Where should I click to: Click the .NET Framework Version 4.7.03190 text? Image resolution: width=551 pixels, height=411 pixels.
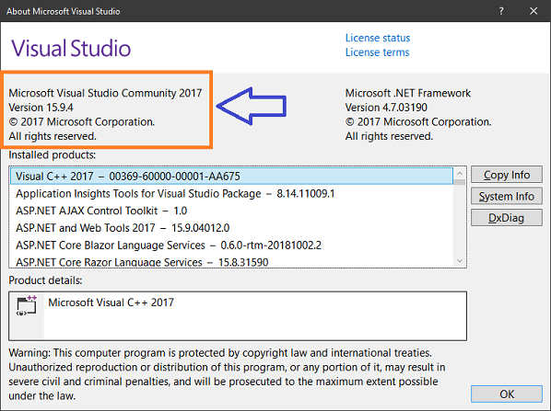click(386, 108)
